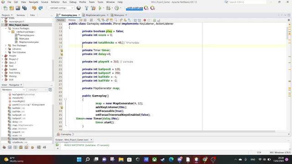Click Stop Macro Recording icon in editor toolbar

[x=149, y=20]
